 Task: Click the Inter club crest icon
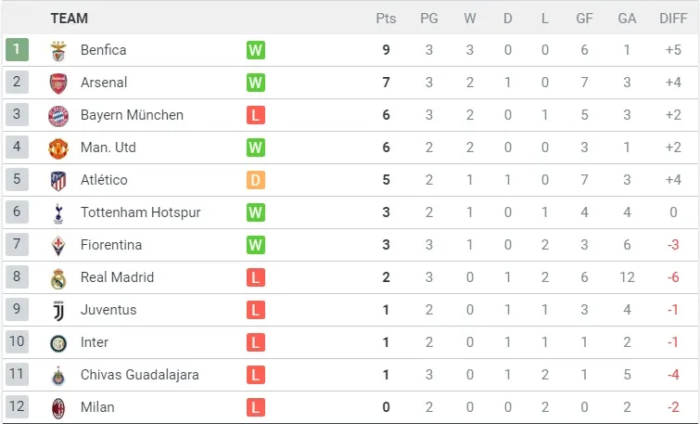tap(58, 342)
